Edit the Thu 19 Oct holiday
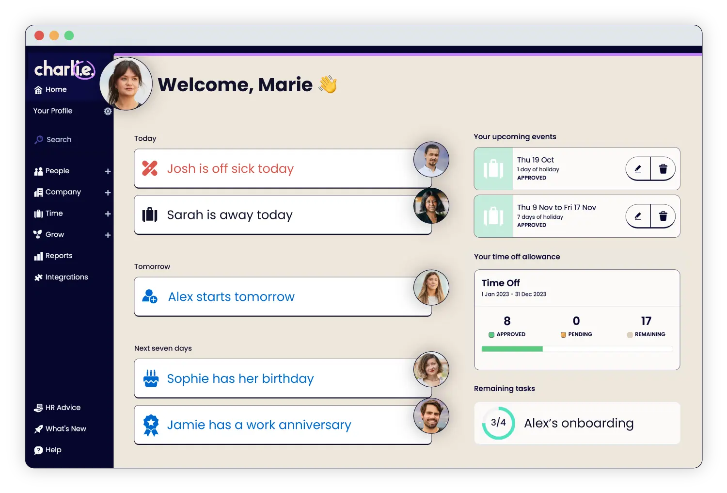 point(638,169)
